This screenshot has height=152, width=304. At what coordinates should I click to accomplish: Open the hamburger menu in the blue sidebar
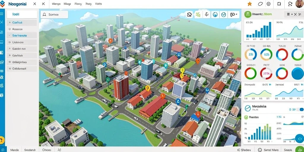(2, 14)
